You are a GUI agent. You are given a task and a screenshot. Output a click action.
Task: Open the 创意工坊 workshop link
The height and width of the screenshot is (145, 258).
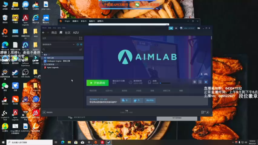click(166, 91)
